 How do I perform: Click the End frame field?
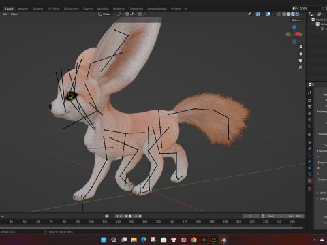295,216
